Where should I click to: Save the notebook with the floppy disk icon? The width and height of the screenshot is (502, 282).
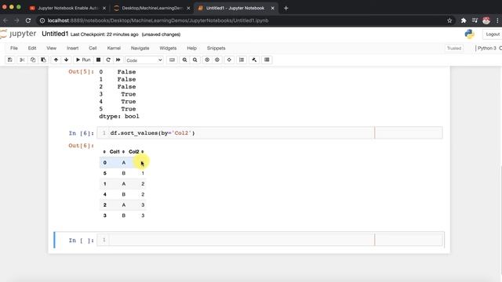pyautogui.click(x=10, y=60)
